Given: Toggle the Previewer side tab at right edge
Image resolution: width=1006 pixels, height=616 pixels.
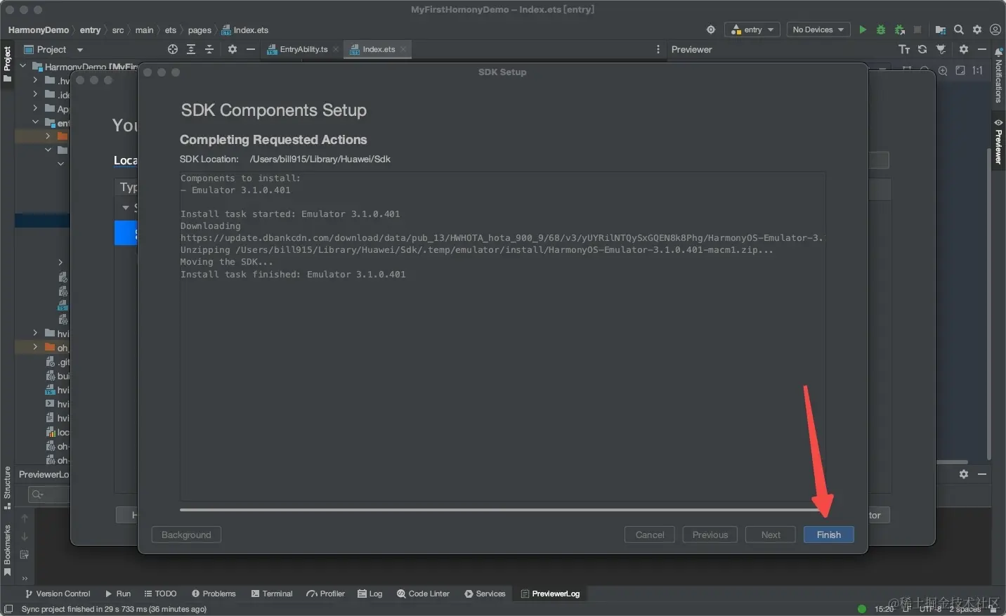Looking at the screenshot, I should coord(998,142).
